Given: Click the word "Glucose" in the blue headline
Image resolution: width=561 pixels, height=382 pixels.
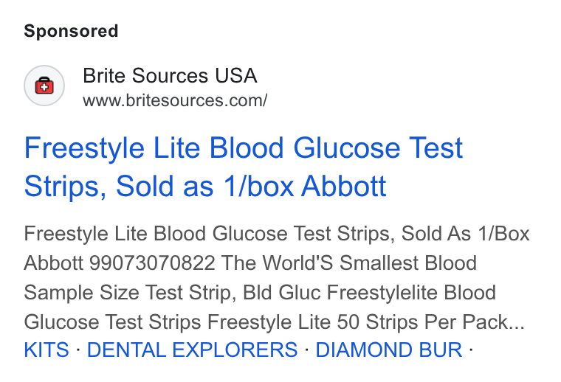Looking at the screenshot, I should coord(346,148).
